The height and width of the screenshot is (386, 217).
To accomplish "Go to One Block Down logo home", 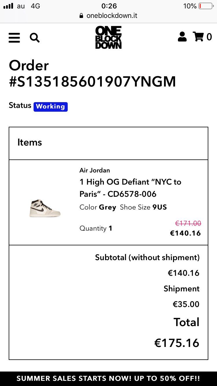I will (108, 38).
